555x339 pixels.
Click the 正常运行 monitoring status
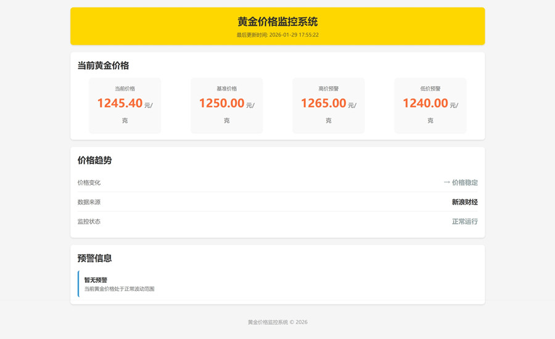(x=464, y=221)
